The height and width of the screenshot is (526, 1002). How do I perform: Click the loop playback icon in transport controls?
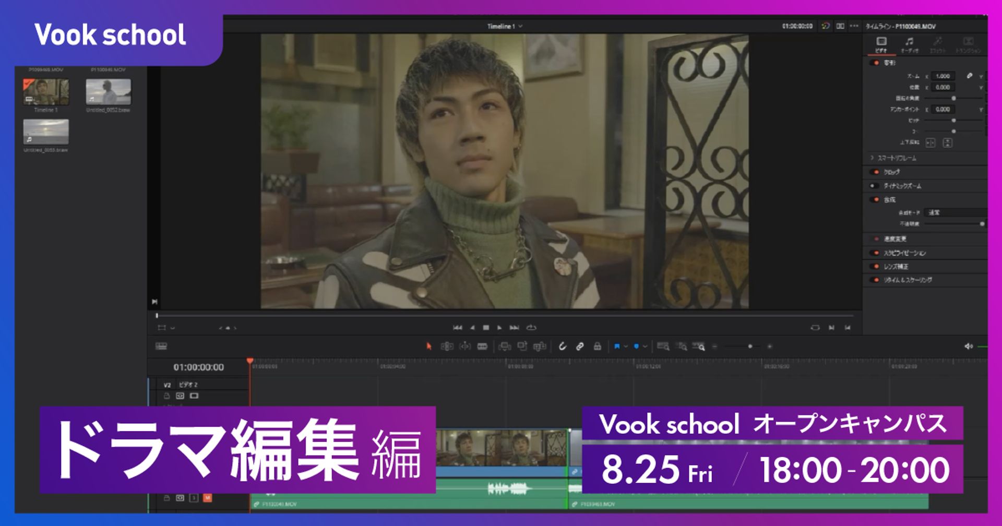pyautogui.click(x=532, y=327)
